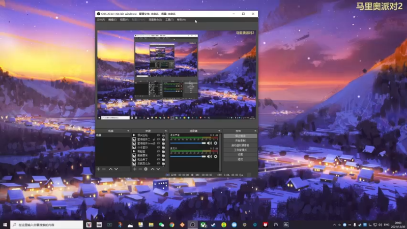Move scene up in Scenes panel
This screenshot has width=407, height=229.
pos(110,169)
